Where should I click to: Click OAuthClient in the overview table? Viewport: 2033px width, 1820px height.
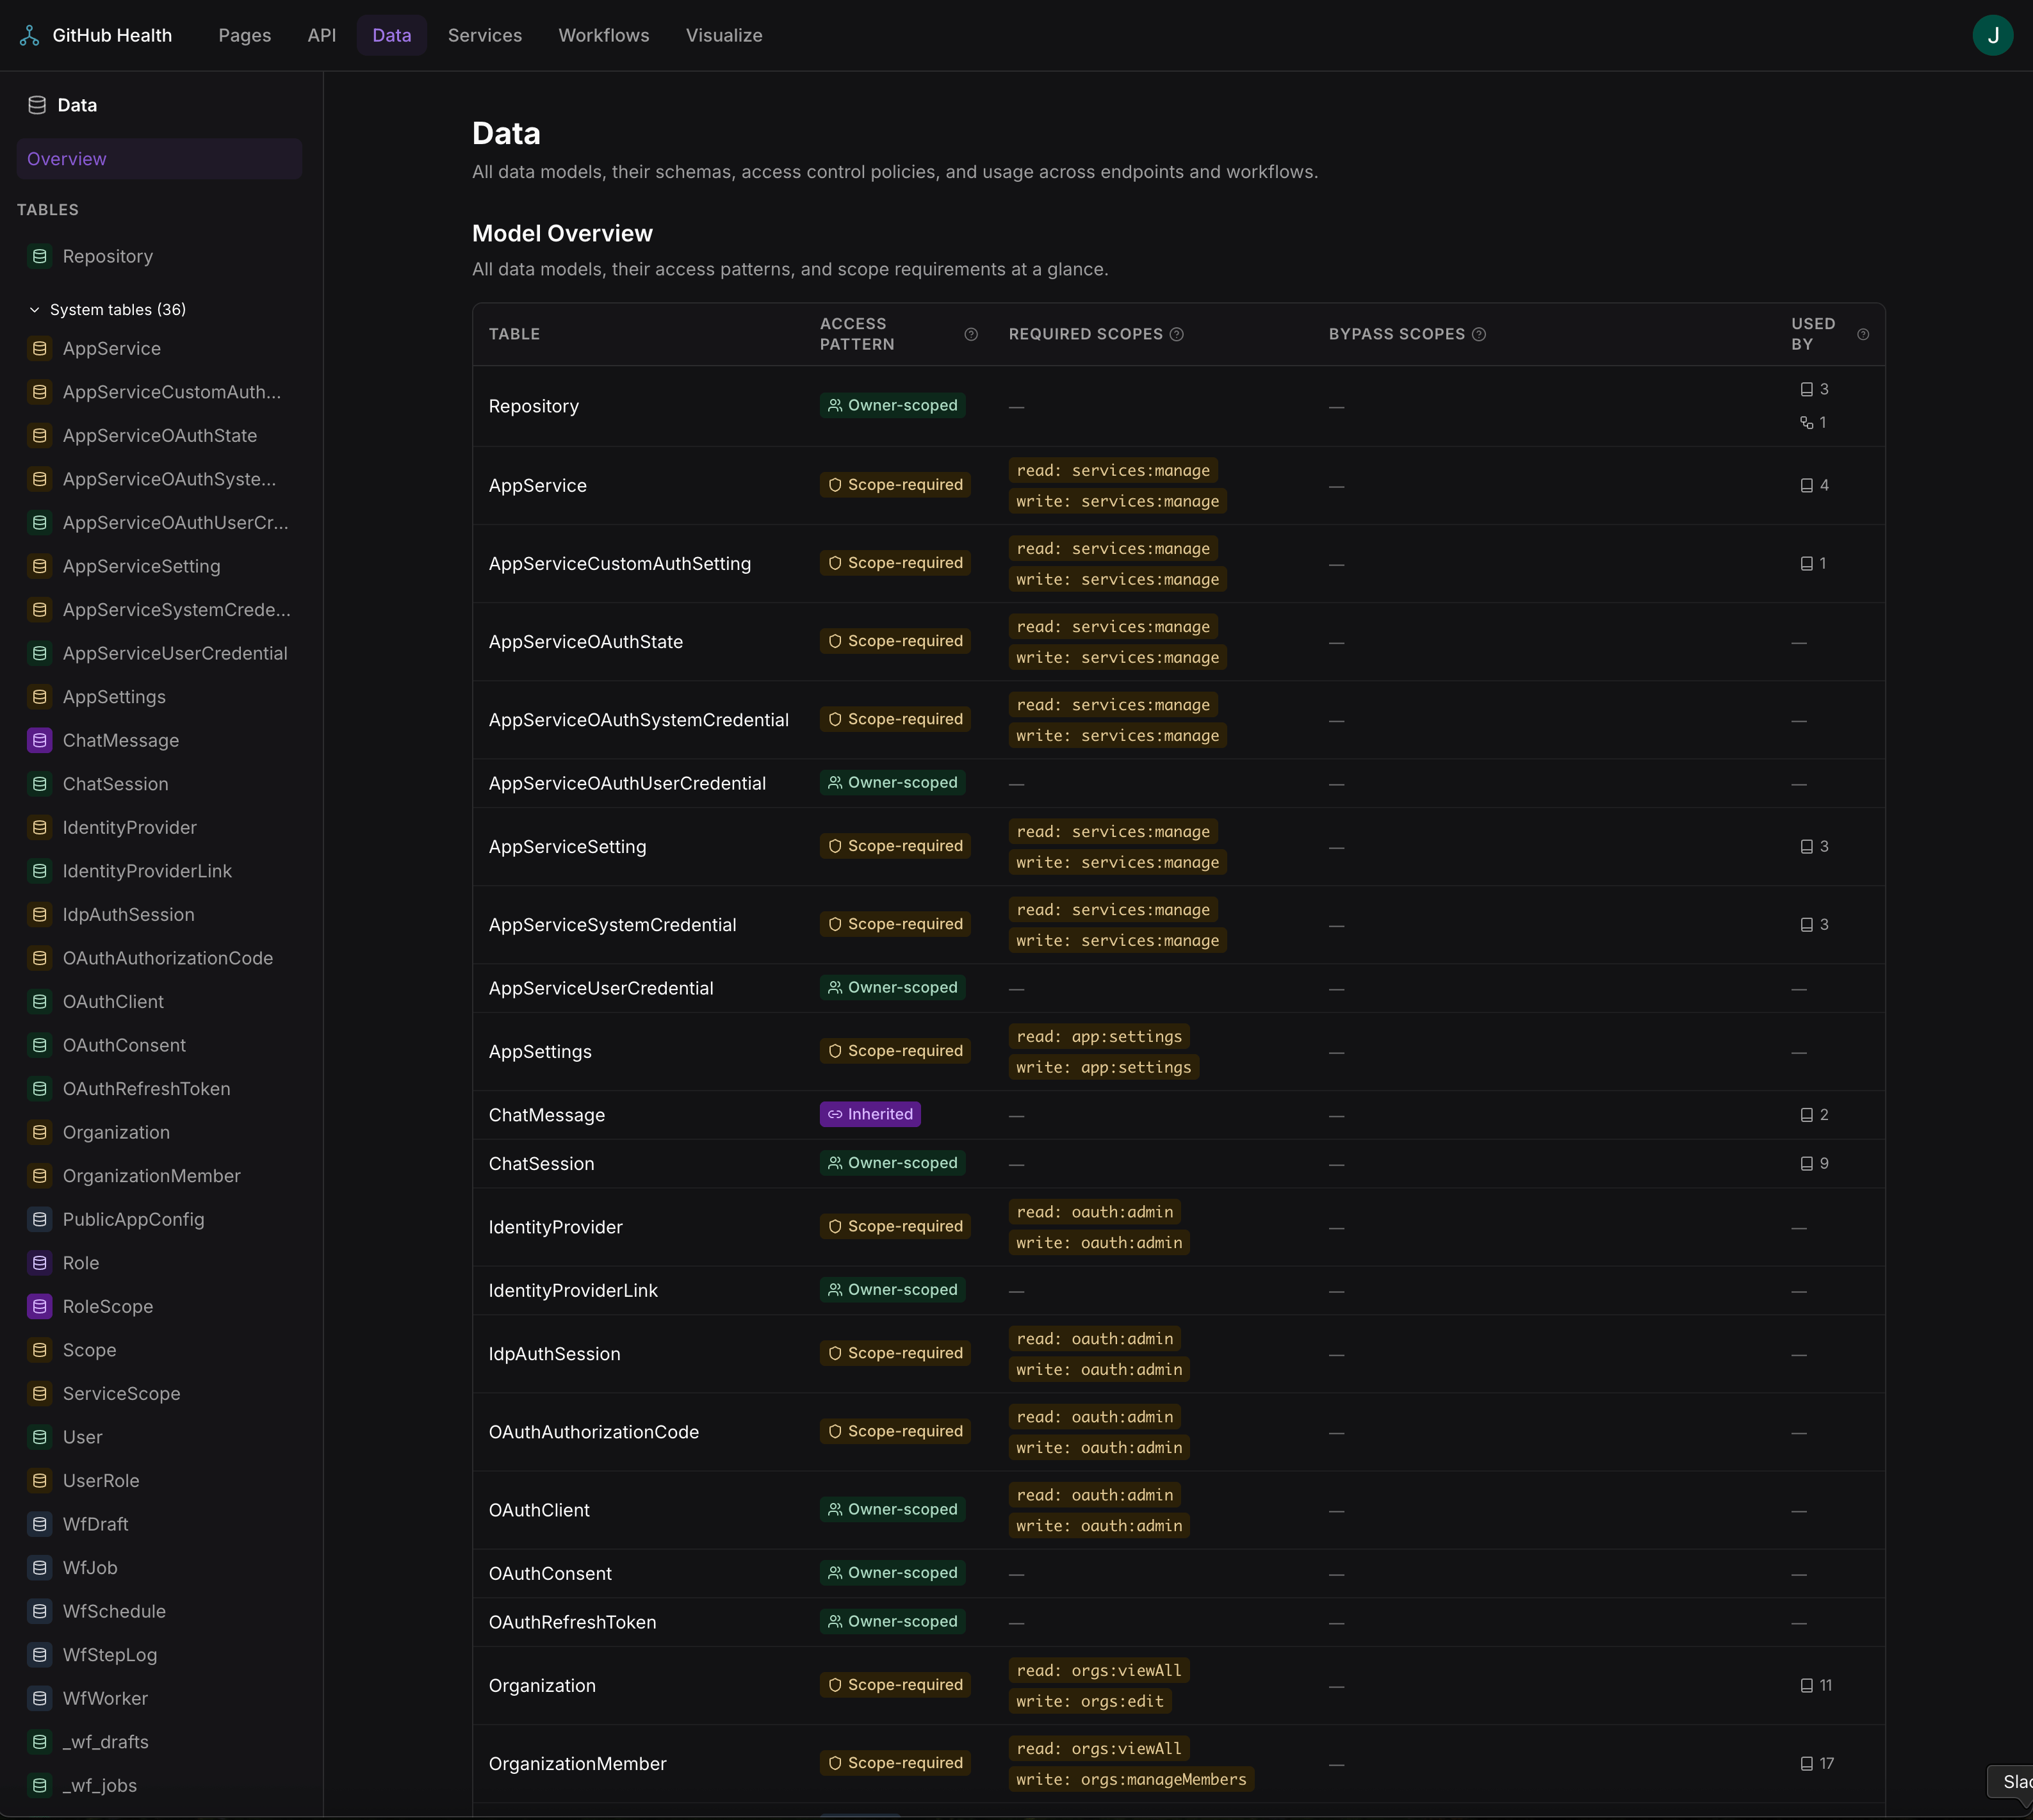click(x=539, y=1510)
